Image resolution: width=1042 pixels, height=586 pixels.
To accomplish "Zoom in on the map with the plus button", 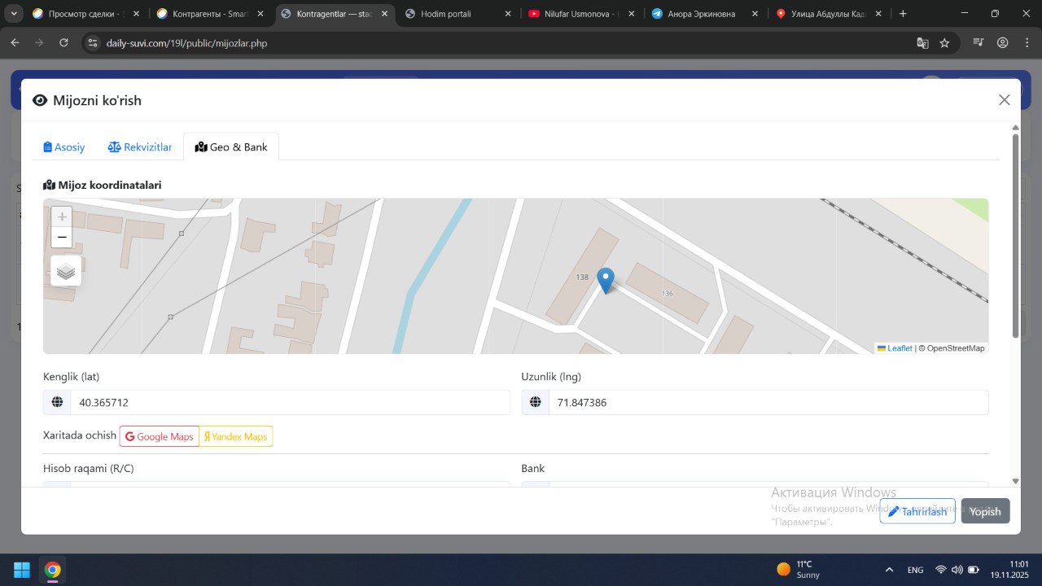I will click(62, 217).
